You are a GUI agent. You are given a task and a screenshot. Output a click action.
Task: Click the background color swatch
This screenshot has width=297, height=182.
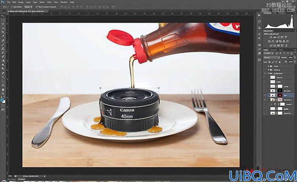pyautogui.click(x=4, y=102)
